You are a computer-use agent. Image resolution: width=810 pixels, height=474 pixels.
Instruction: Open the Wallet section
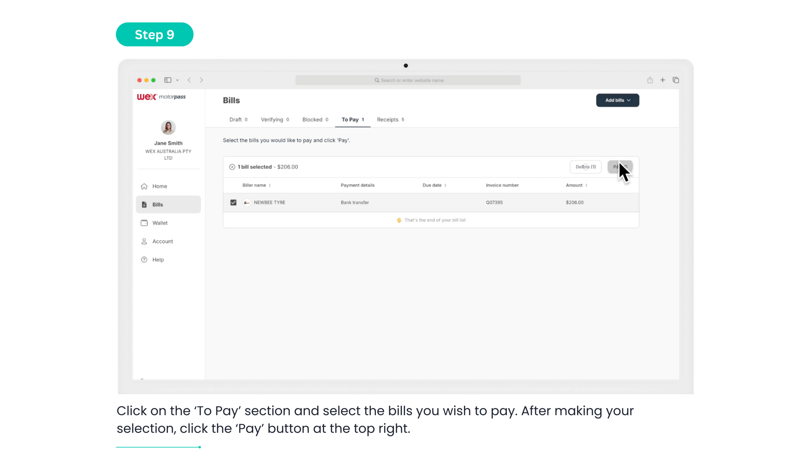[x=159, y=223]
